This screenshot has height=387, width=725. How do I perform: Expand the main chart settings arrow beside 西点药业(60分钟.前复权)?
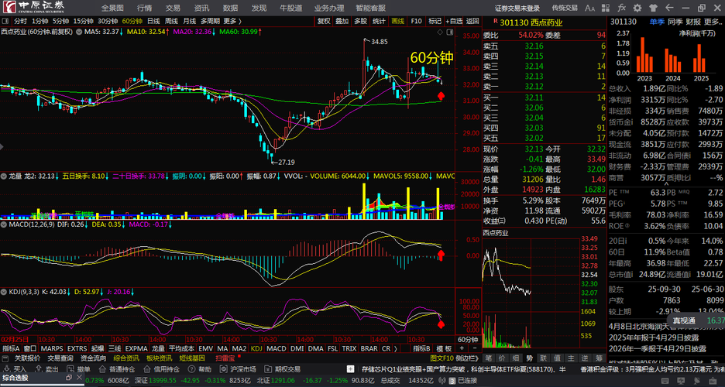coord(80,32)
